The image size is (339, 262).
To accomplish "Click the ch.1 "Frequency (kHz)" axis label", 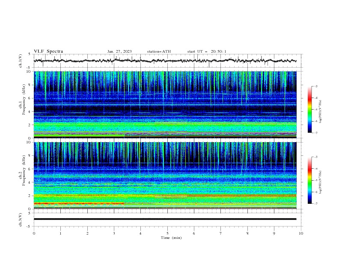I will pos(24,100).
